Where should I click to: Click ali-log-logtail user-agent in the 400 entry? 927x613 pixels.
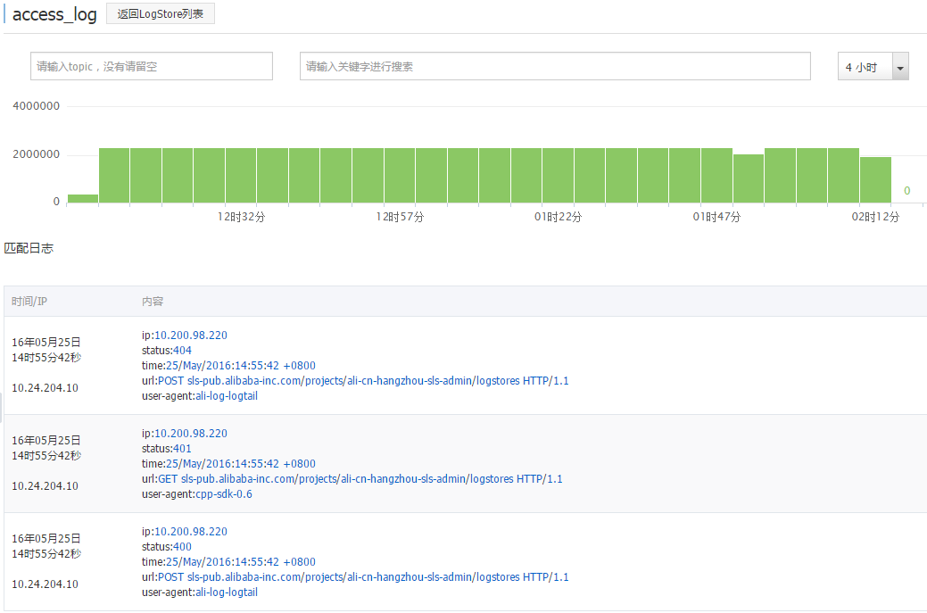point(227,592)
